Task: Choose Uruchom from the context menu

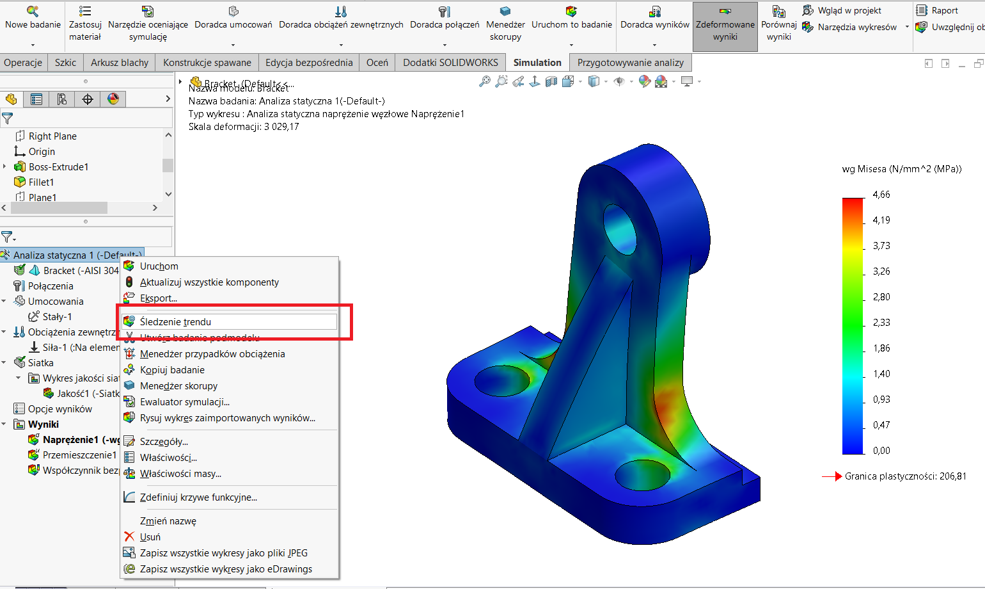Action: click(230, 266)
